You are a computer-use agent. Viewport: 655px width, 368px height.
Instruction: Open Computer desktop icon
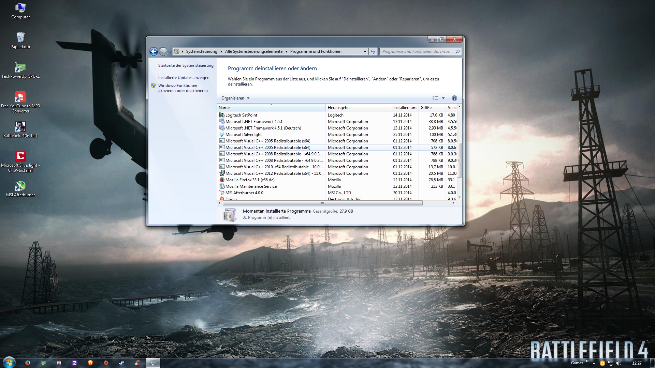point(20,11)
